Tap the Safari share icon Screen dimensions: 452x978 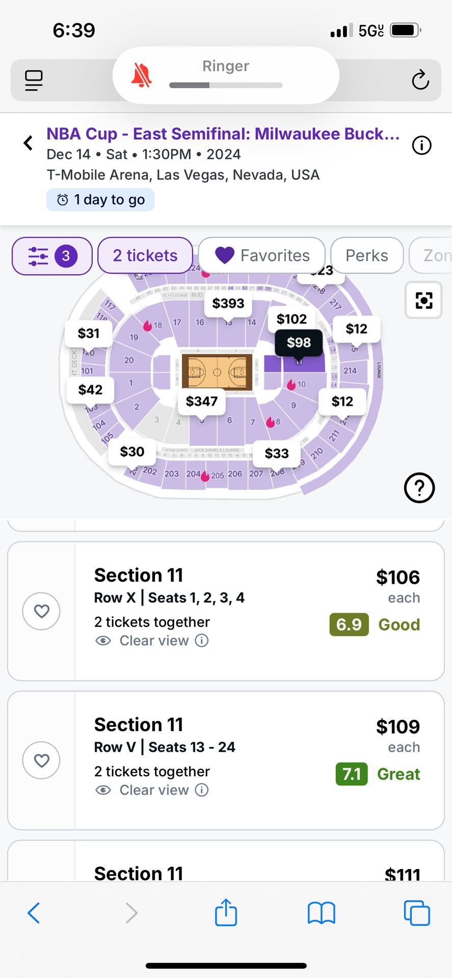(x=226, y=912)
